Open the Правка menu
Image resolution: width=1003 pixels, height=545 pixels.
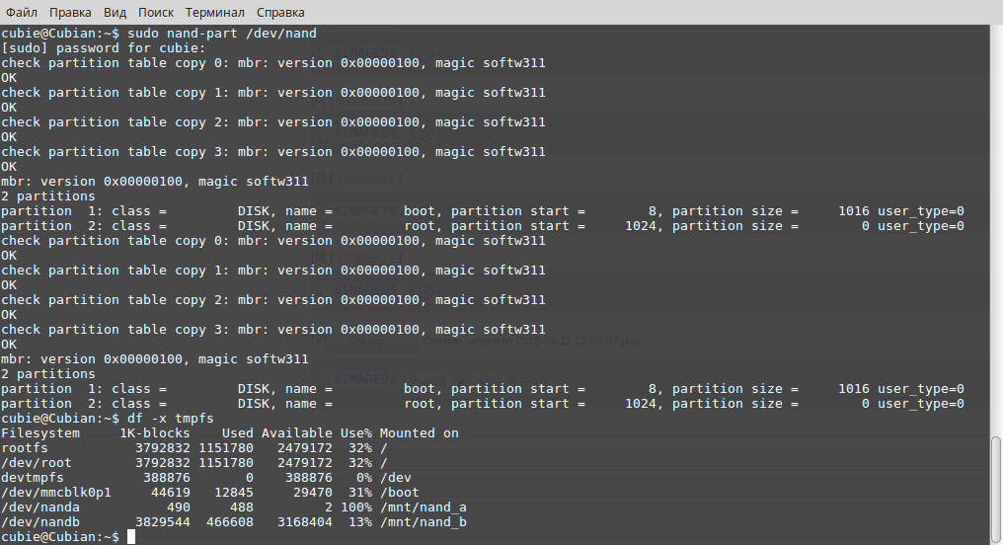pos(70,12)
